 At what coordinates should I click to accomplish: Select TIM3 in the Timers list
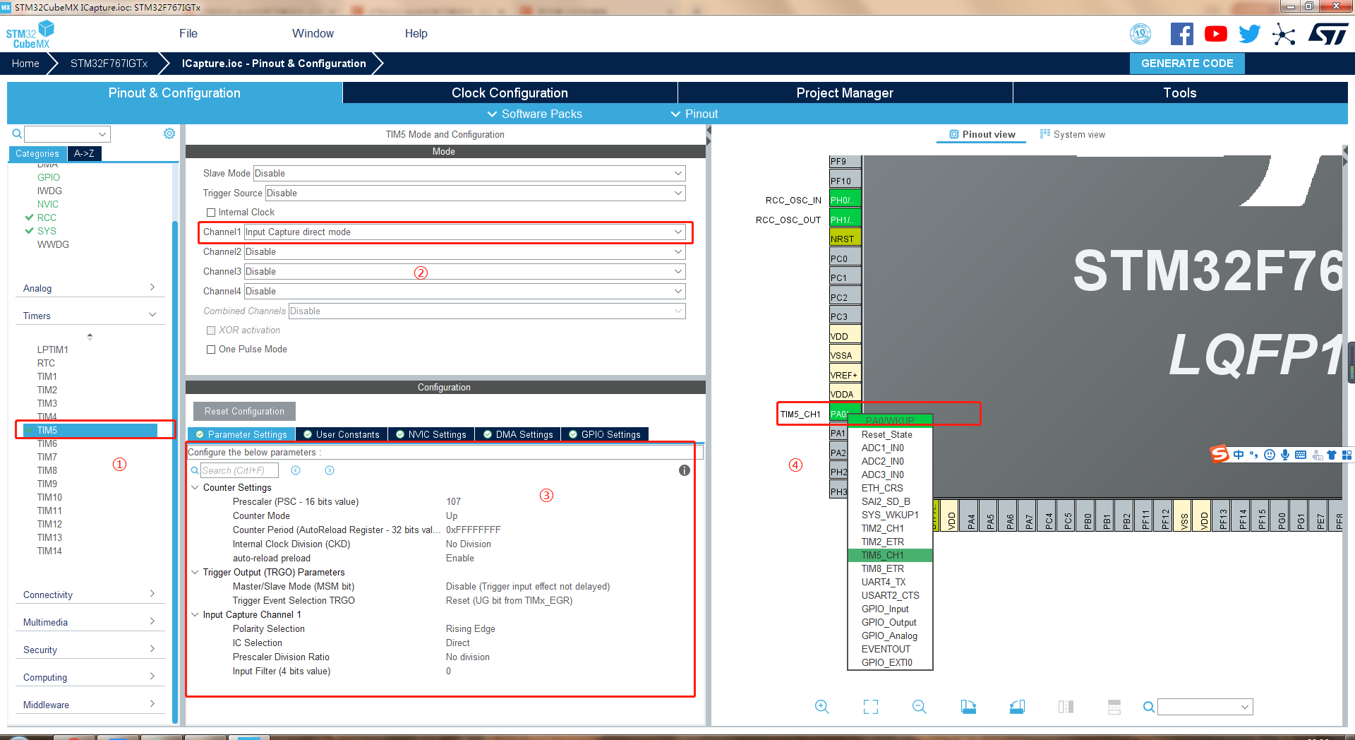[x=47, y=403]
